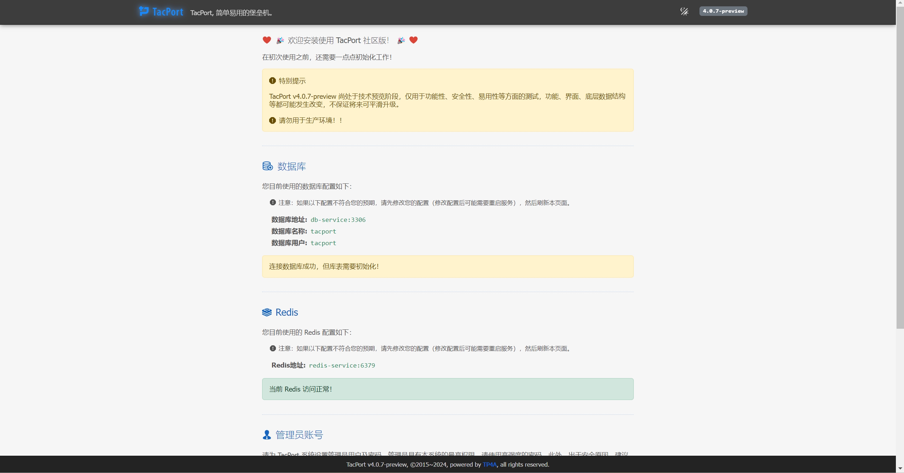The image size is (904, 473).
Task: Click the 数据库 section heading
Action: point(291,166)
